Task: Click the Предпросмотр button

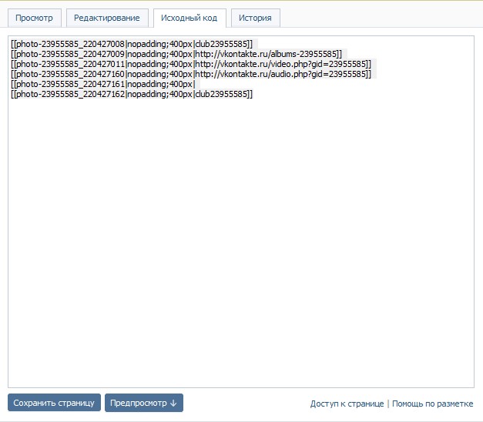Action: click(144, 403)
